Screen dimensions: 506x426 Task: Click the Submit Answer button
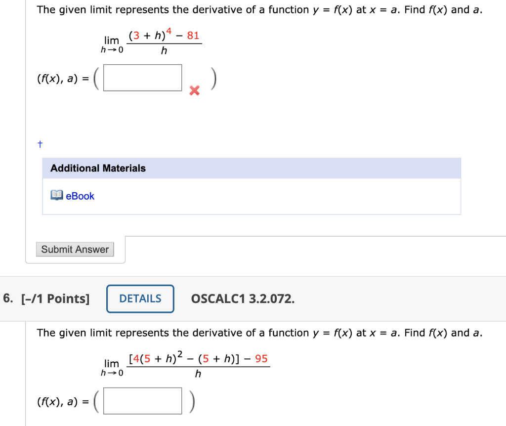coord(75,249)
